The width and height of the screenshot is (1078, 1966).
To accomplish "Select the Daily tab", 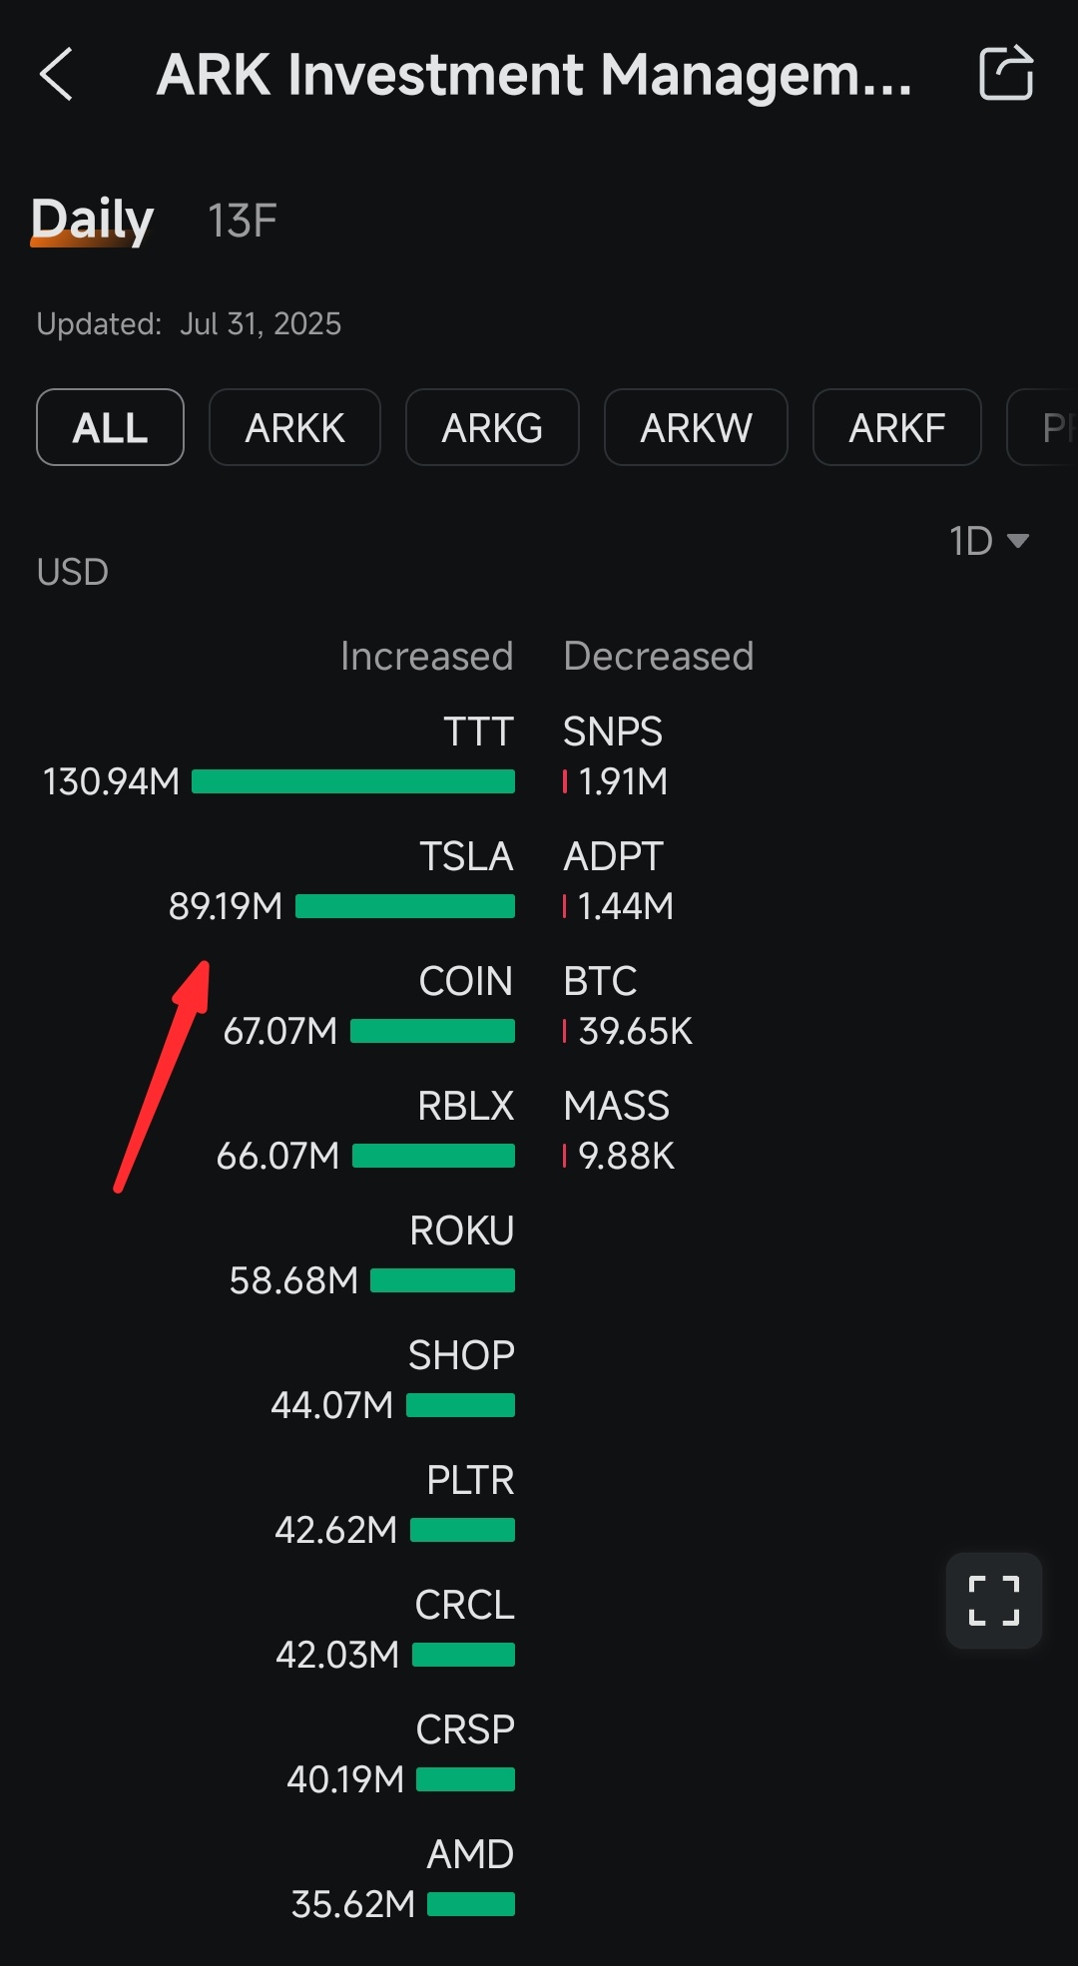I will [92, 220].
